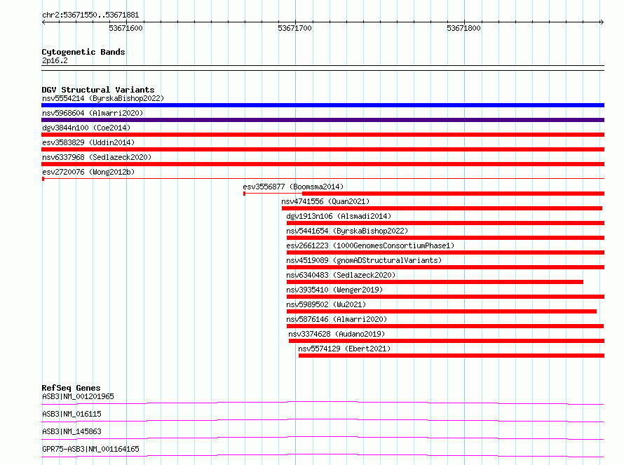Click the red bar under nsv4741556 (Quan2021)

click(x=442, y=208)
